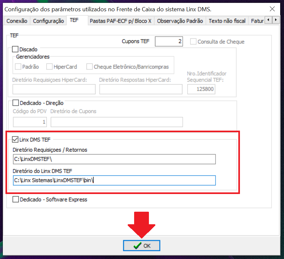Image resolution: width=284 pixels, height=259 pixels.
Task: Enable the Discado checkbox
Action: 15,49
